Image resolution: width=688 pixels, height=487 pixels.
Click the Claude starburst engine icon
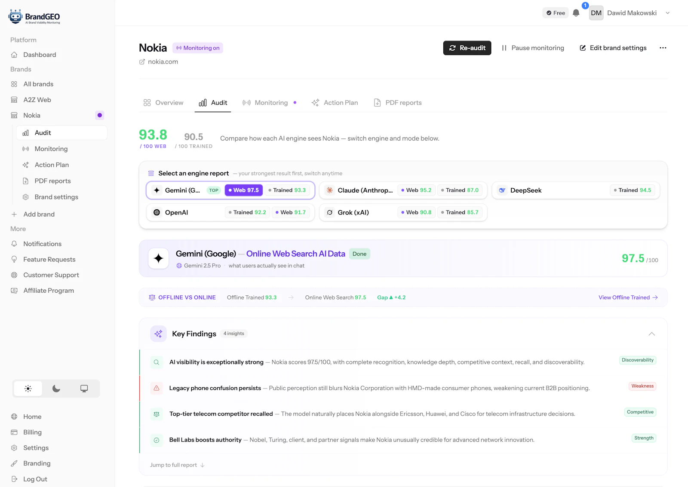pos(329,190)
